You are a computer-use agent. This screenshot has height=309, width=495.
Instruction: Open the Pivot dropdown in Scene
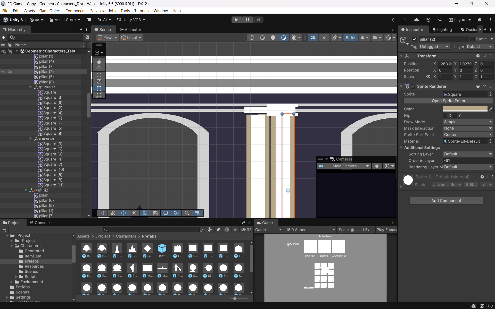[108, 38]
